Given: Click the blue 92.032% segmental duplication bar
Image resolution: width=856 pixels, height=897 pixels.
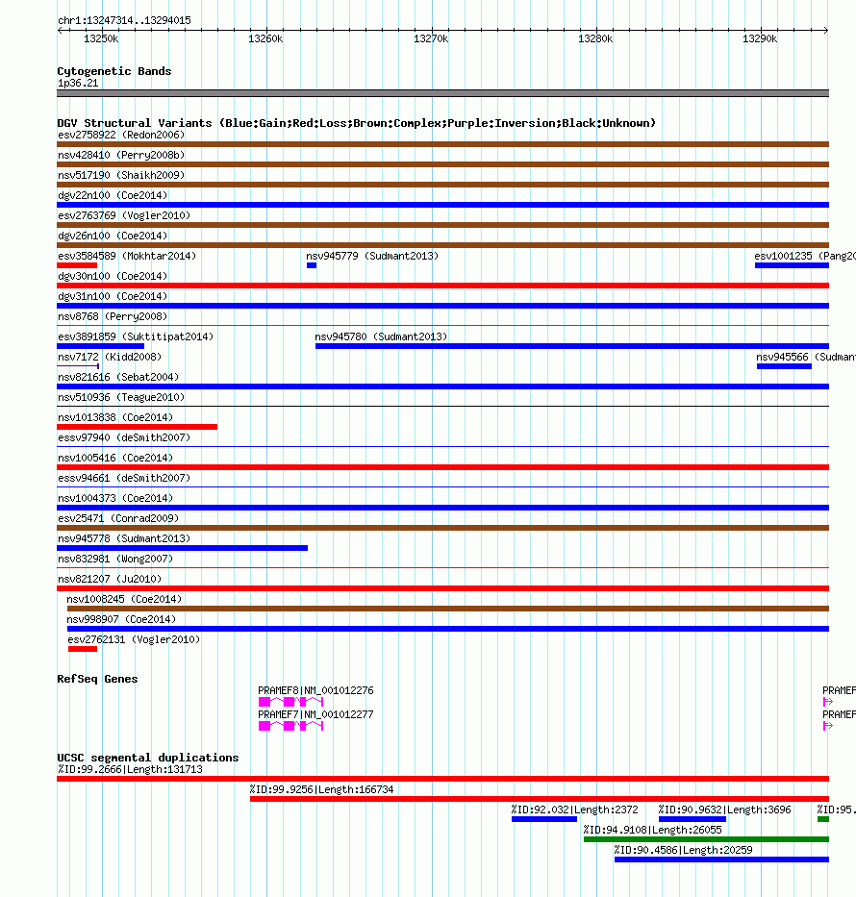Looking at the screenshot, I should coord(544,819).
